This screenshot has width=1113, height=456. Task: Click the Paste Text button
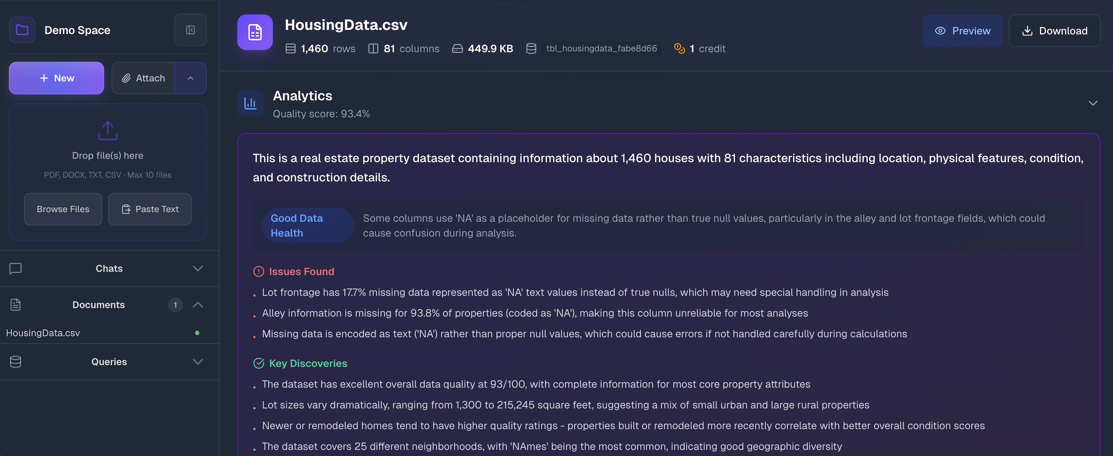[150, 209]
